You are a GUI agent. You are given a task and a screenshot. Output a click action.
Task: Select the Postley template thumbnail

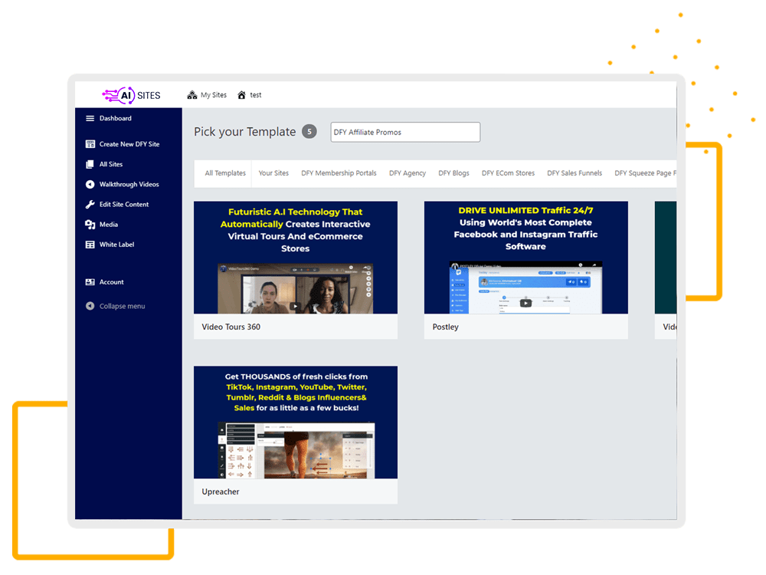coord(526,257)
